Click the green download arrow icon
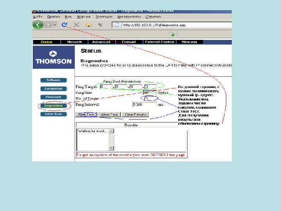 coord(172,34)
